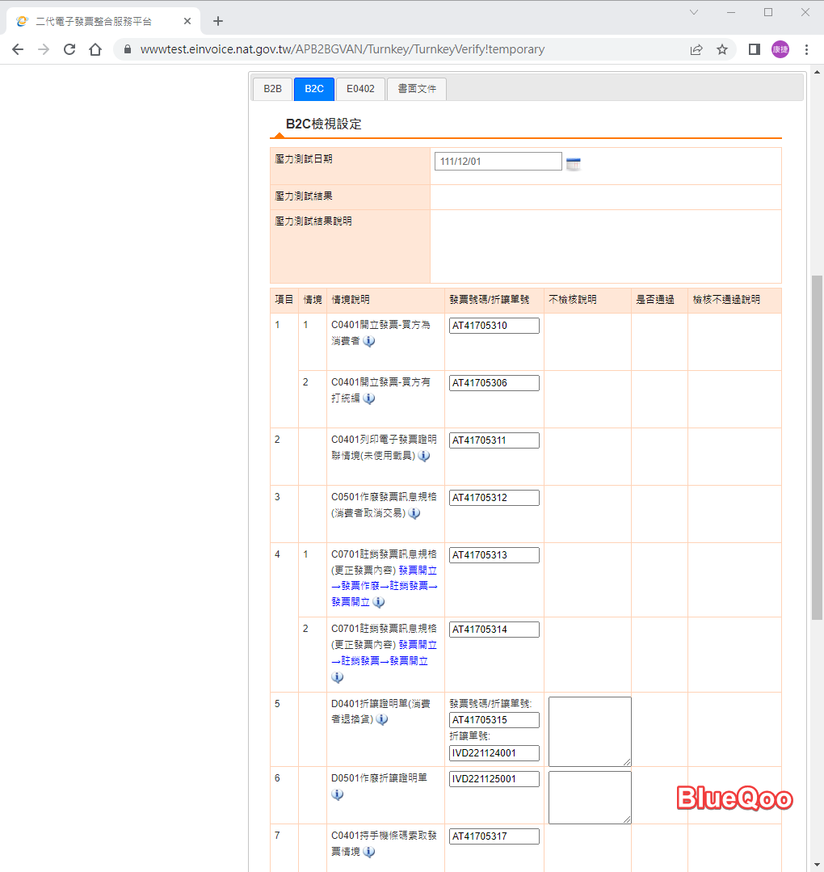The height and width of the screenshot is (872, 824).
Task: Bookmark the page with the star icon
Action: pyautogui.click(x=721, y=49)
